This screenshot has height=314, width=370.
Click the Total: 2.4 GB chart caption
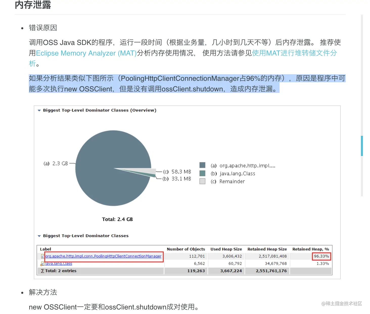point(117,219)
